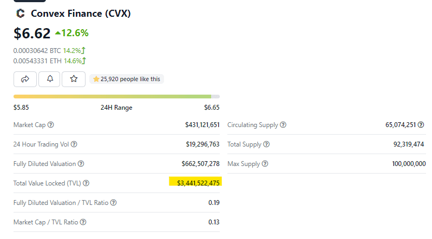Click Market Cap / TVL Ratio info icon
The width and height of the screenshot is (432, 239).
[x=83, y=222]
